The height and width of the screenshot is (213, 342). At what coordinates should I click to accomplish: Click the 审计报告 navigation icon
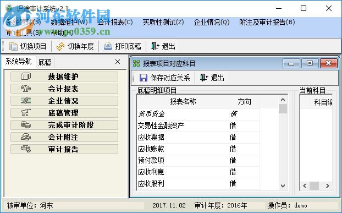click(x=26, y=149)
